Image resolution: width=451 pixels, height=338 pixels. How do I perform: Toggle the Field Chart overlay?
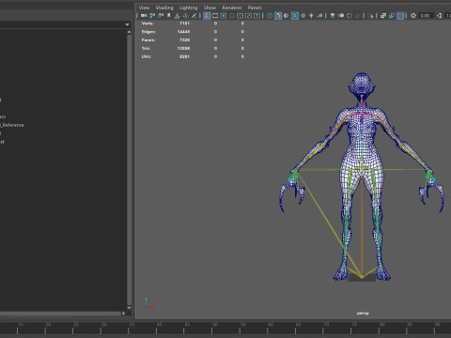240,15
